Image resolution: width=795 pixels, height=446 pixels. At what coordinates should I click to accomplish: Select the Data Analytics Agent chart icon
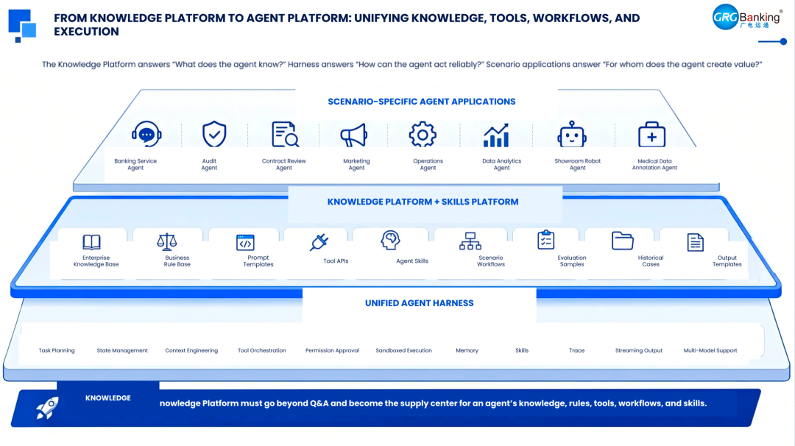click(x=496, y=135)
